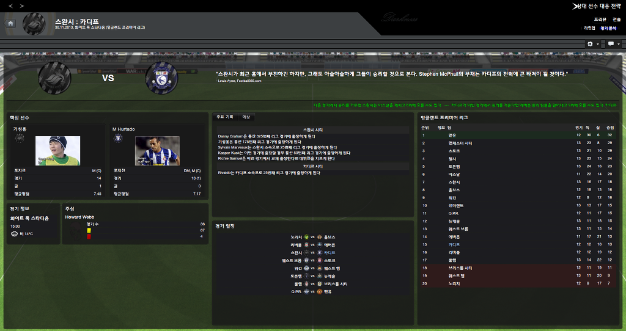Open the 예상 tab

click(246, 117)
